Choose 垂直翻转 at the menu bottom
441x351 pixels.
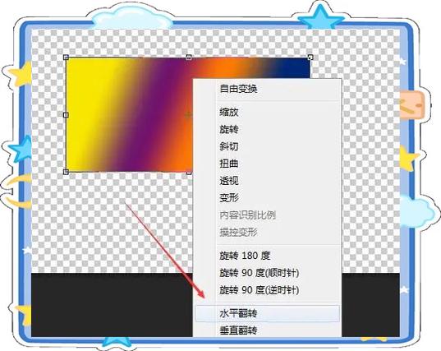click(267, 330)
